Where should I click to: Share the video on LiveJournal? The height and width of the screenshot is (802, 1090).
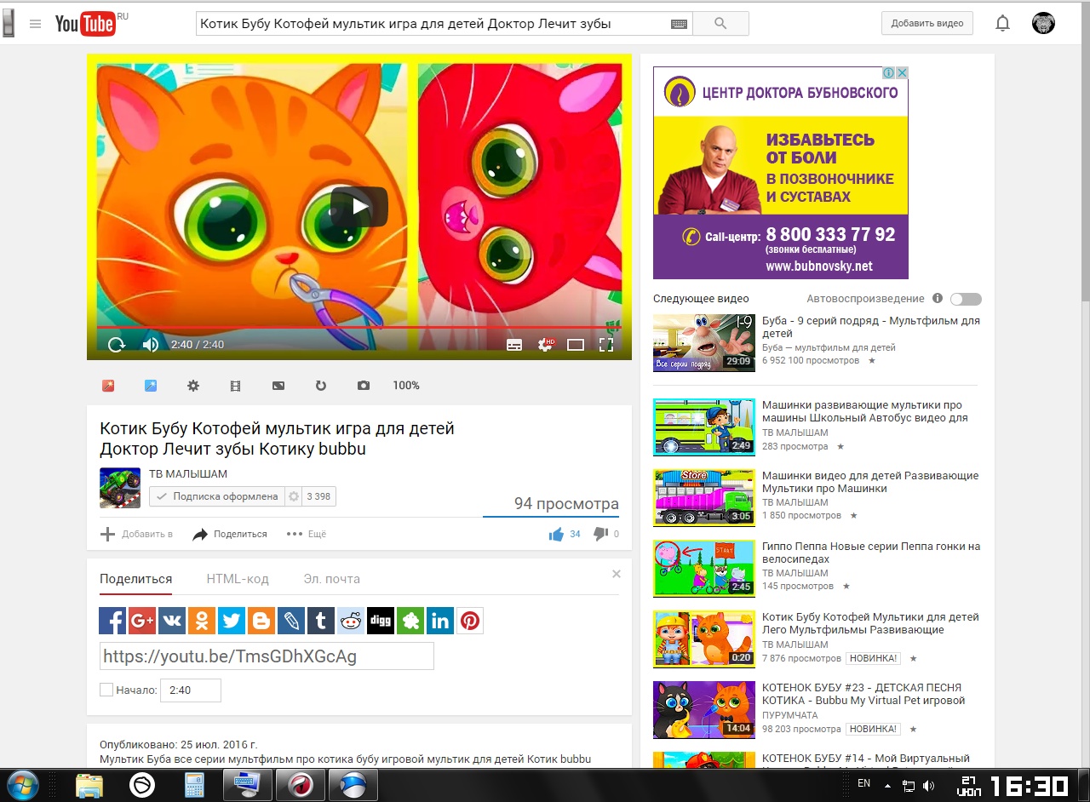tap(291, 621)
